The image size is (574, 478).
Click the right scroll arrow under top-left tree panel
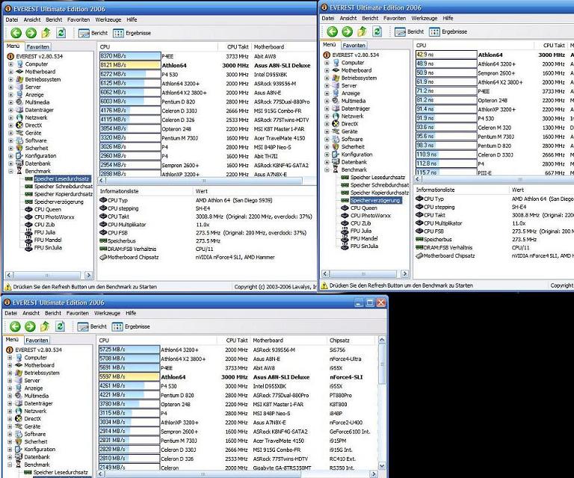88,275
